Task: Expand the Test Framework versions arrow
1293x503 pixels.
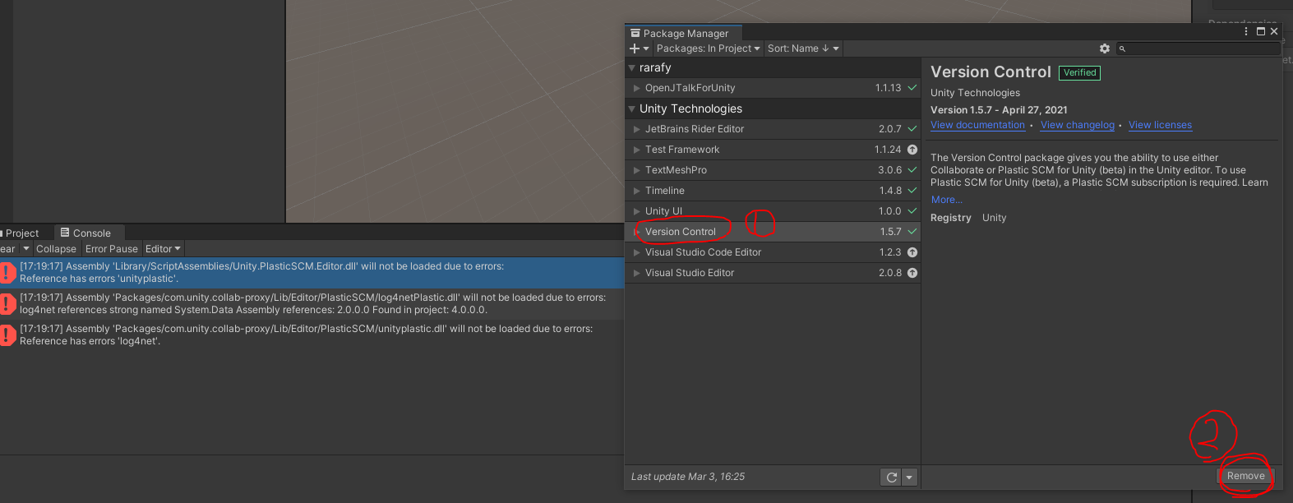Action: coord(636,150)
